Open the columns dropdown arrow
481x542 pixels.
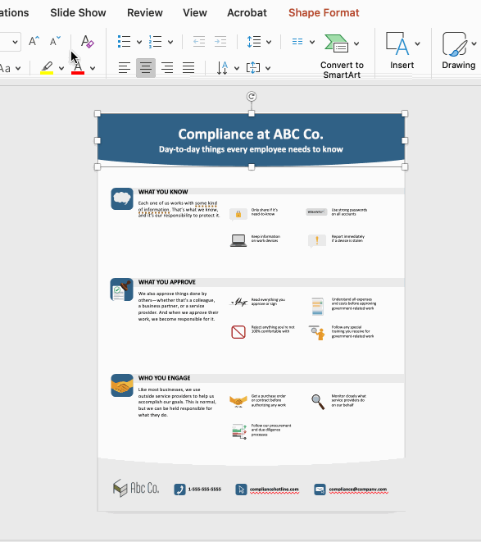click(x=312, y=42)
